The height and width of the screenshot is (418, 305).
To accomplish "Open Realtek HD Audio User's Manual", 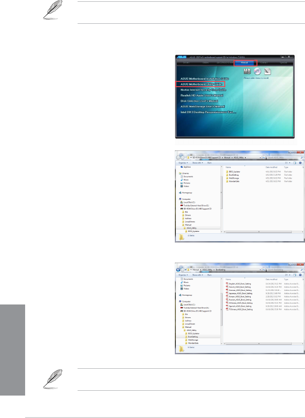I will point(201,95).
